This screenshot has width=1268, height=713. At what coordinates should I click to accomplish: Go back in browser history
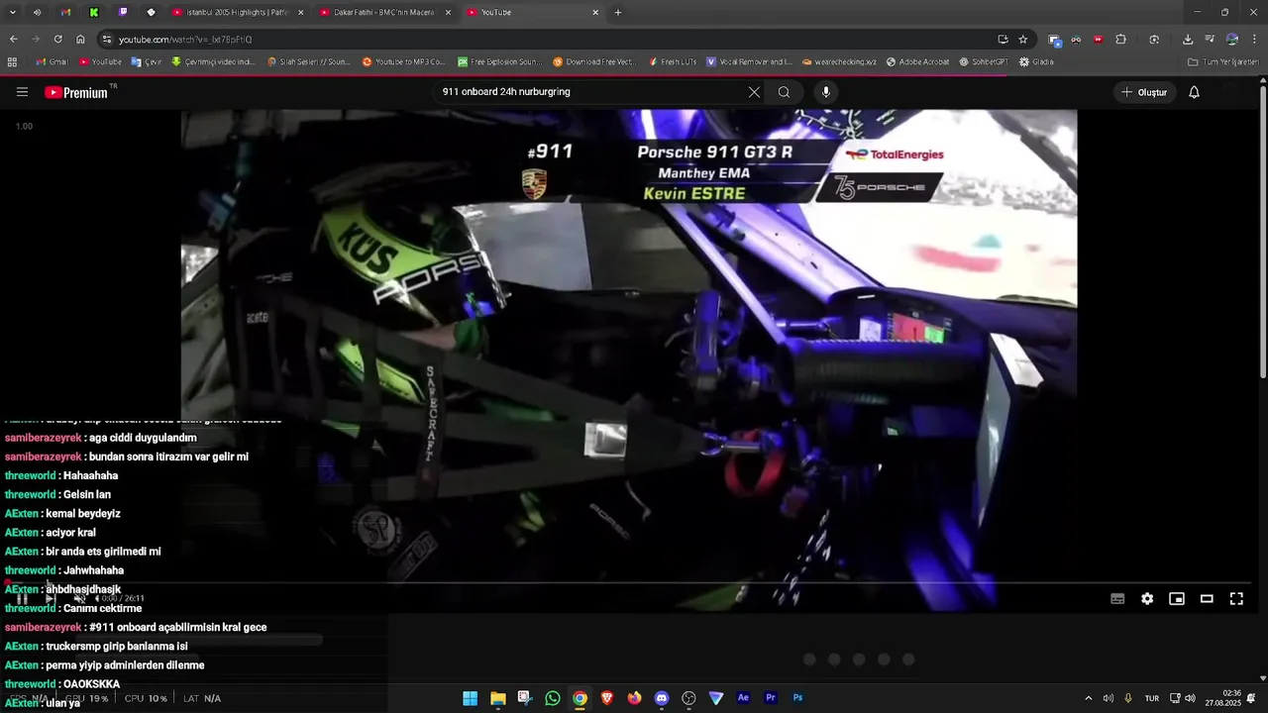coord(13,39)
